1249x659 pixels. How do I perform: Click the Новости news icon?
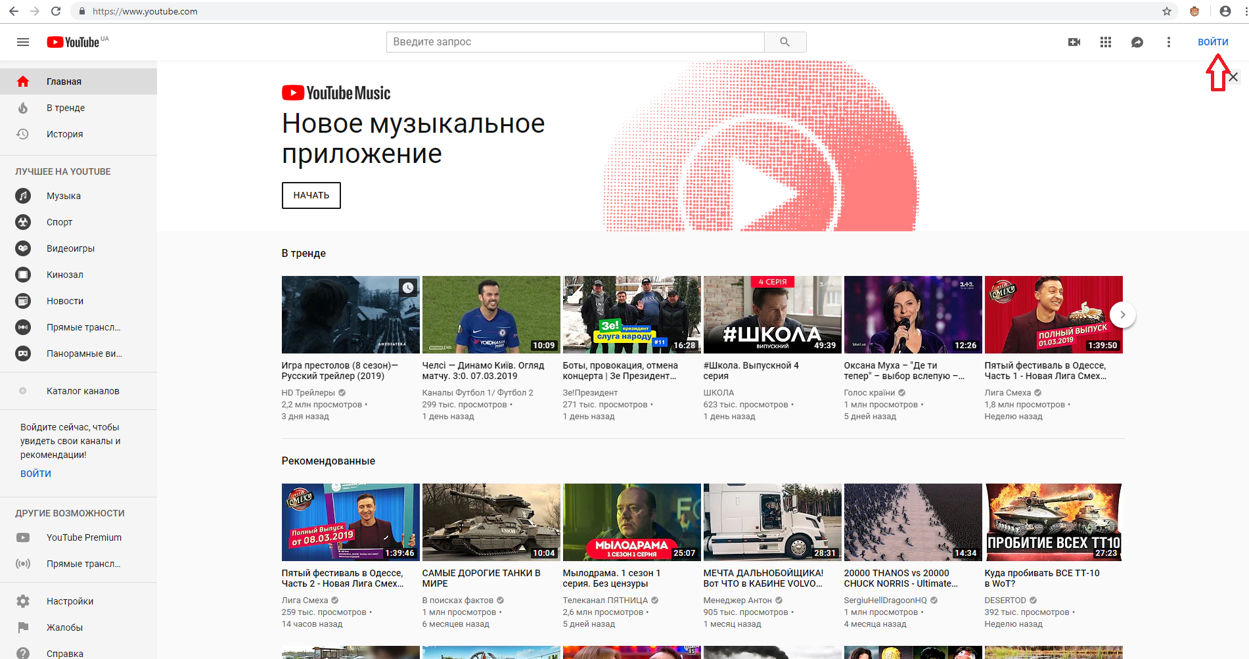pos(23,301)
